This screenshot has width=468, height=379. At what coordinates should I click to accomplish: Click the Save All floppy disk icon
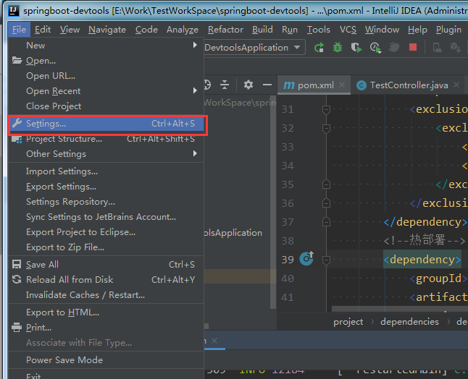pyautogui.click(x=17, y=264)
